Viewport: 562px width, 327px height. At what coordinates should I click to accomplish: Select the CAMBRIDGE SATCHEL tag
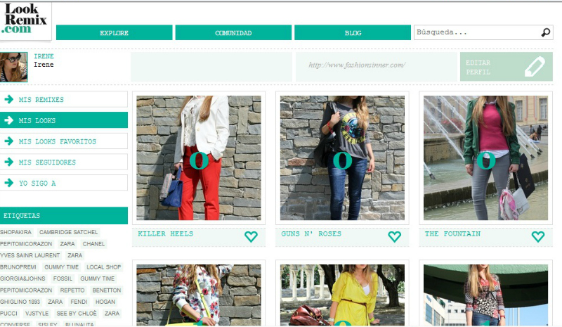[68, 232]
